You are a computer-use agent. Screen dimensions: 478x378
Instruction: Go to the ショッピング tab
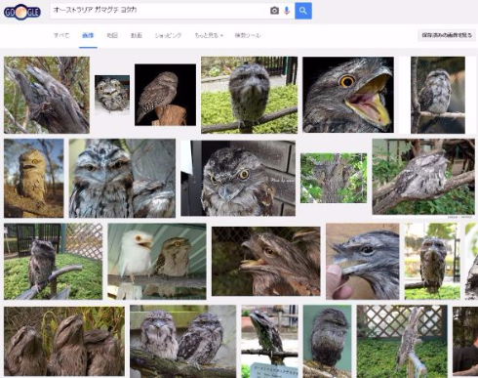pos(168,35)
